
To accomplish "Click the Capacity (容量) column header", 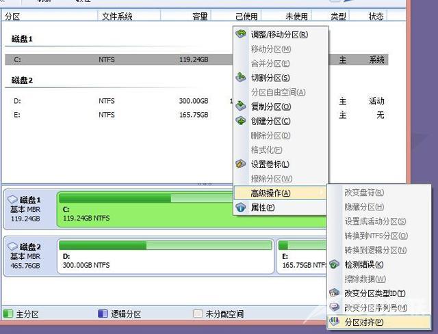I will tap(199, 16).
